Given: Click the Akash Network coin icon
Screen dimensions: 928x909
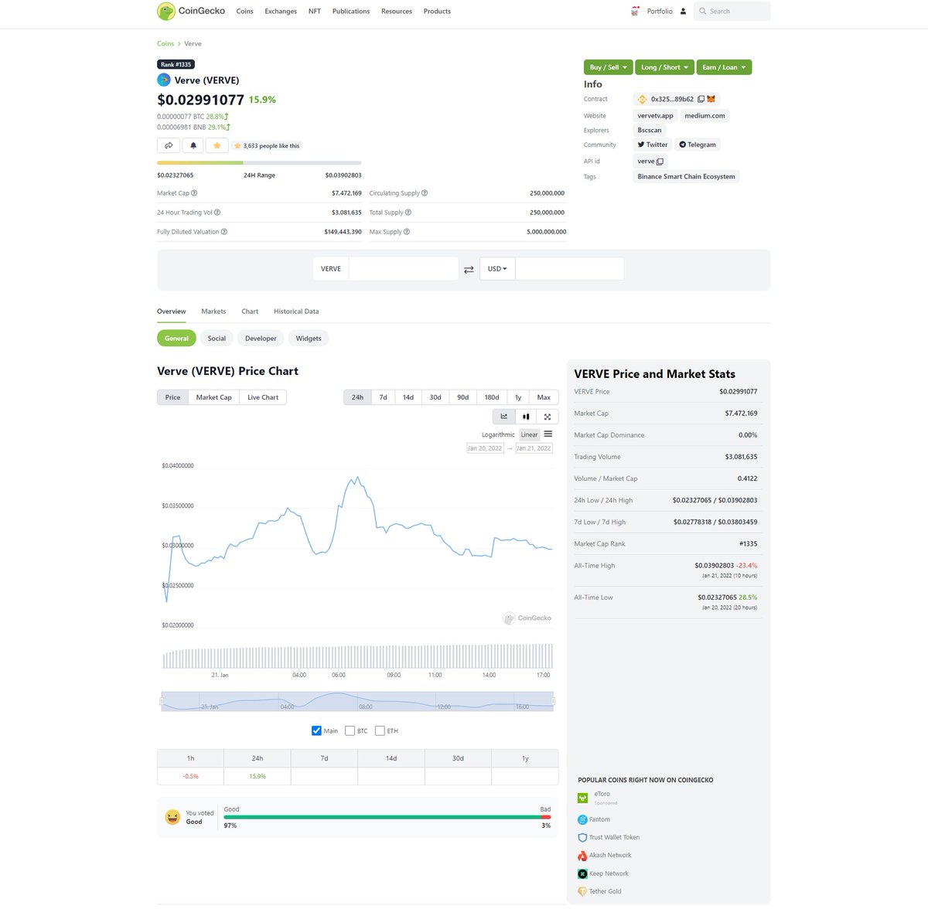Looking at the screenshot, I should pyautogui.click(x=583, y=856).
